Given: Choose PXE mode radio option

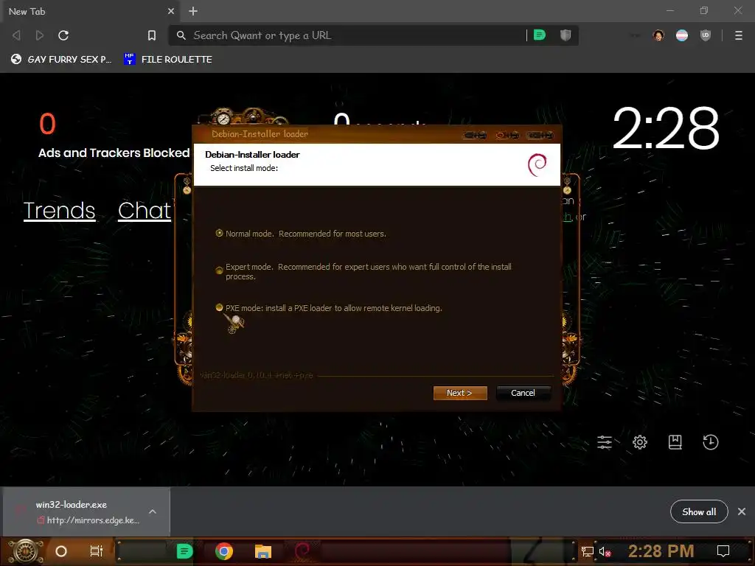Looking at the screenshot, I should click(219, 307).
